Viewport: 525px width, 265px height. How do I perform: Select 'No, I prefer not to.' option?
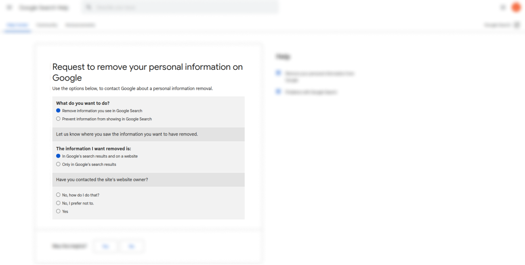point(58,203)
